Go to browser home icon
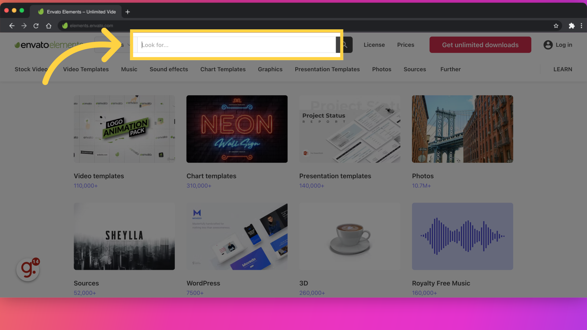 [49, 26]
